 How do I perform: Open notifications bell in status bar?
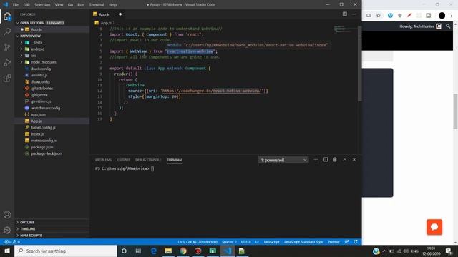[356, 242]
